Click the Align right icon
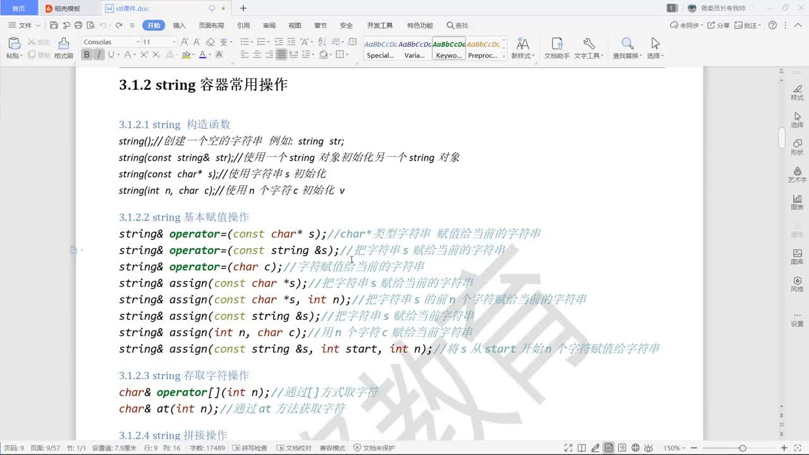The width and height of the screenshot is (809, 455). [269, 55]
